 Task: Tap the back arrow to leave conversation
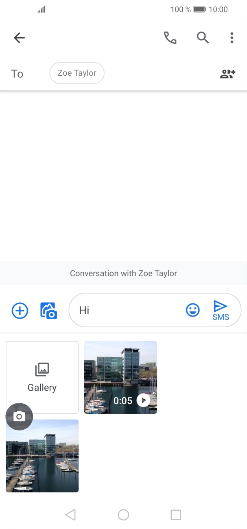pos(19,38)
